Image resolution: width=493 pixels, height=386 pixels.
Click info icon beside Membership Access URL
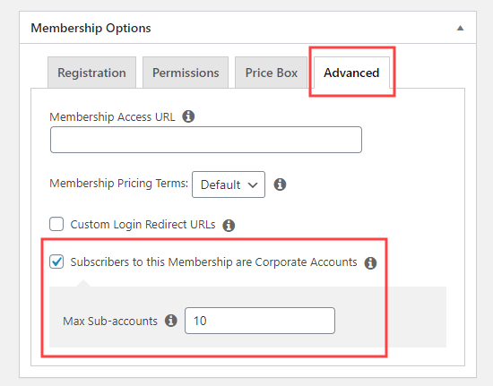(188, 116)
